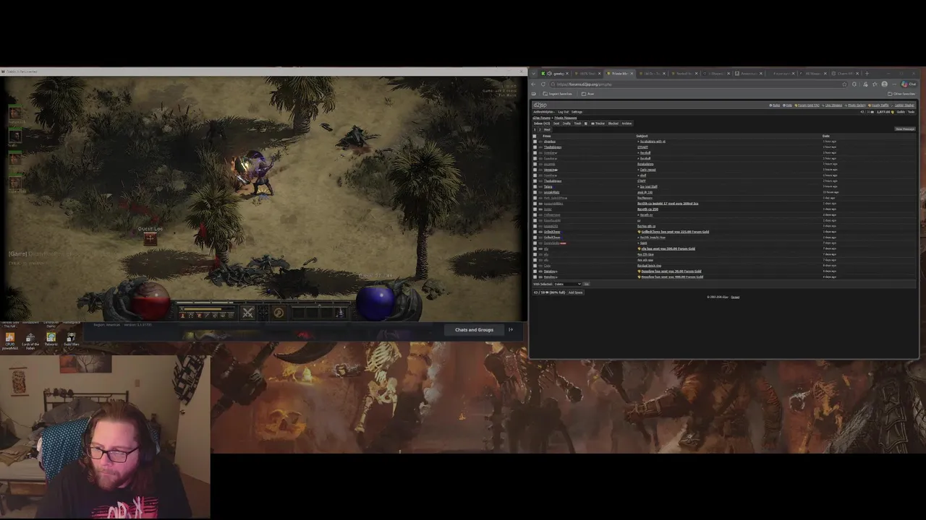
Task: Click the New Message button
Action: tap(905, 129)
